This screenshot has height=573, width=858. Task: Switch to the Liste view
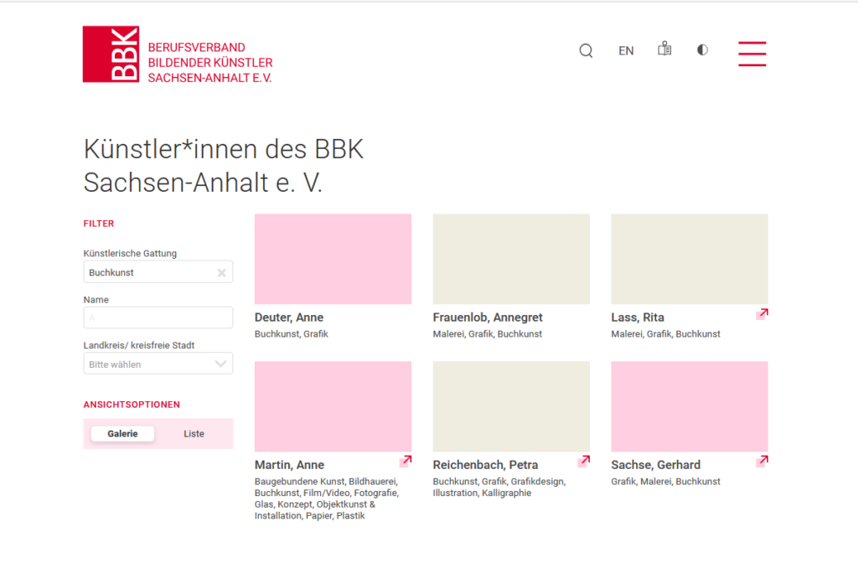pos(194,433)
